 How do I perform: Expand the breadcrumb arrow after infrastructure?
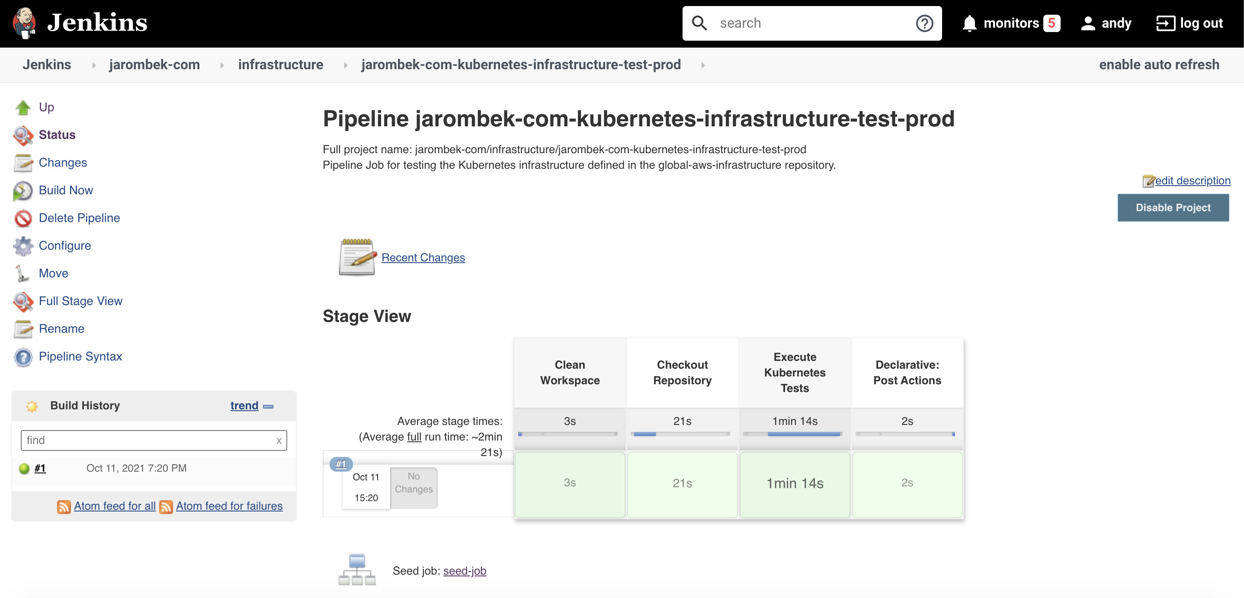click(345, 65)
